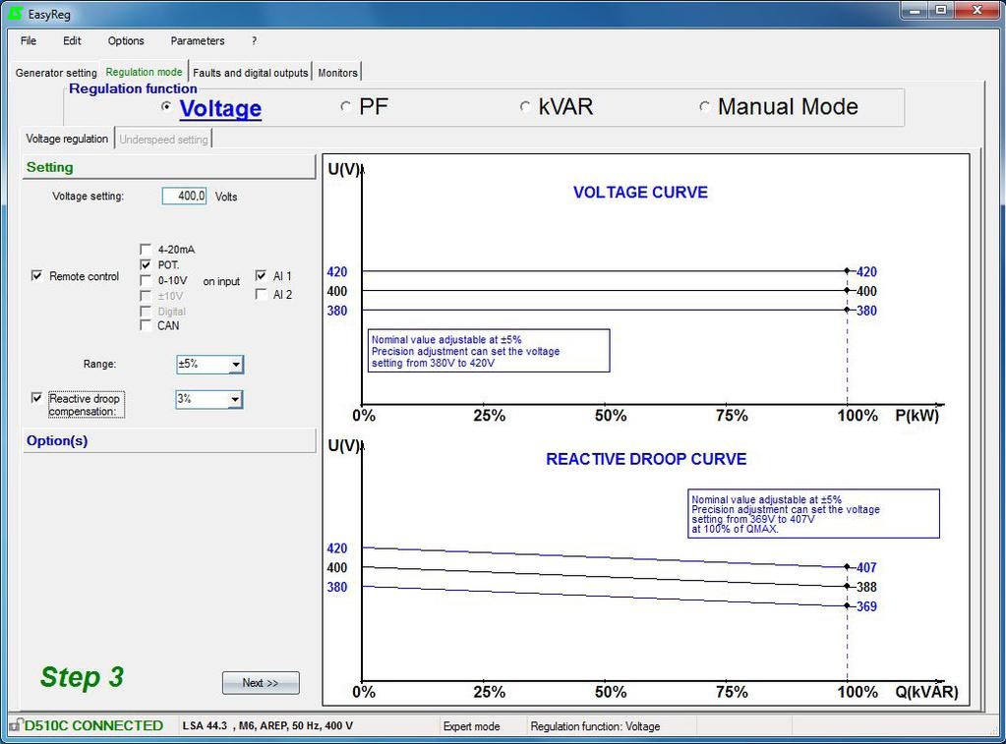The width and height of the screenshot is (1006, 744).
Task: Click the Q(kVAR) axis label
Action: tap(926, 692)
